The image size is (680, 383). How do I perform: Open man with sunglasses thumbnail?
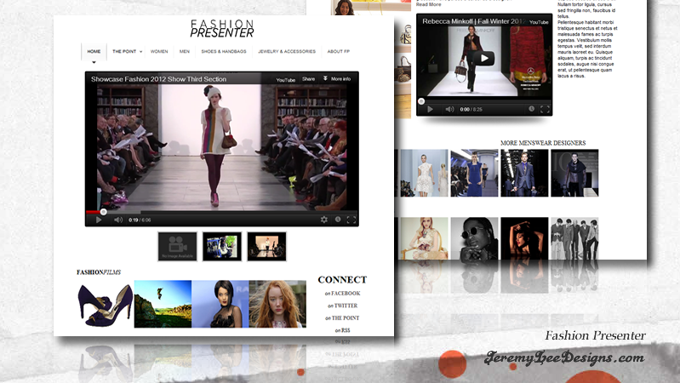[474, 238]
